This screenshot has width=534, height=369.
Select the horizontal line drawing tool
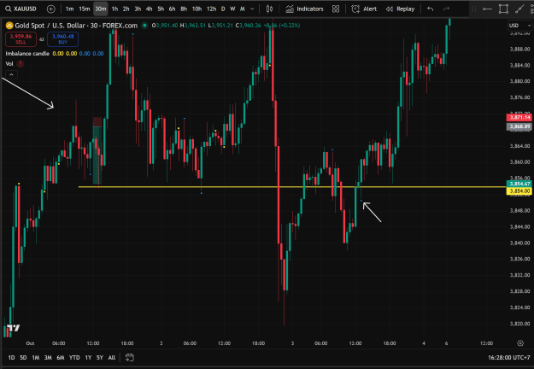tap(487, 9)
